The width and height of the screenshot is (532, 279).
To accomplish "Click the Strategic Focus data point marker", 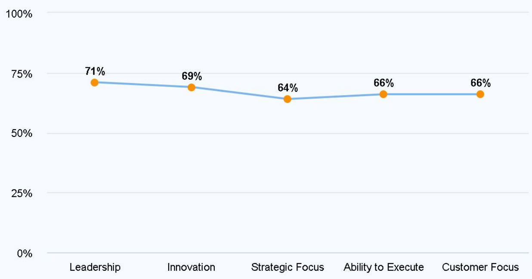I will coord(288,99).
